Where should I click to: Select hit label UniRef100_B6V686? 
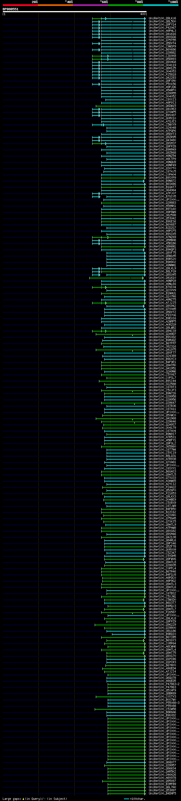(162, 49)
